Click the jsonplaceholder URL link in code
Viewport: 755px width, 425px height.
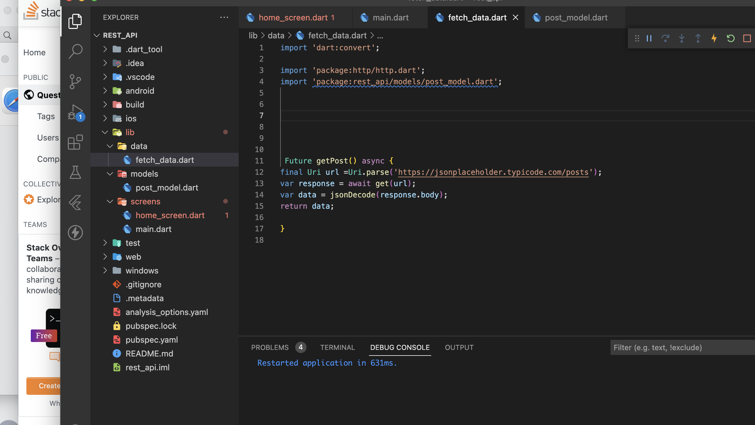pyautogui.click(x=493, y=172)
